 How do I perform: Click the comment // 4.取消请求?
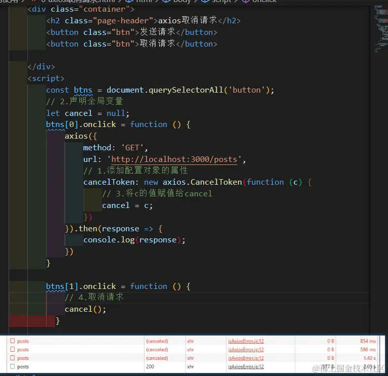[x=94, y=297]
